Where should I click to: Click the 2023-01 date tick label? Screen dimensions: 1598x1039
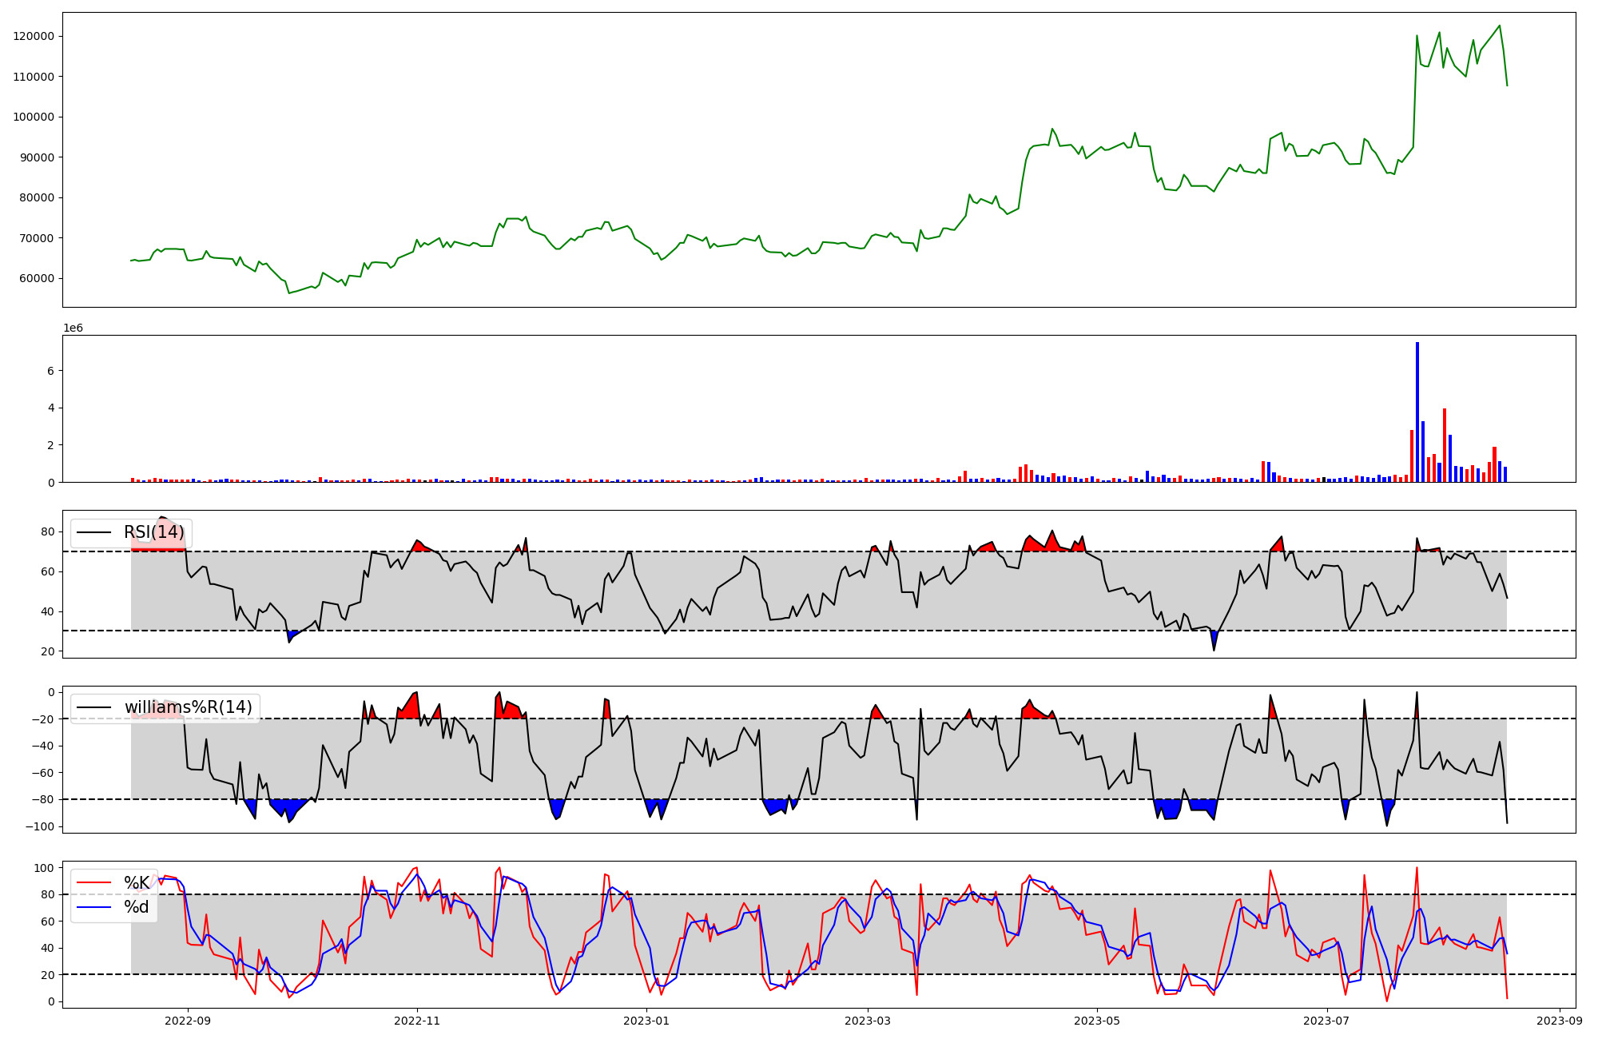point(646,1021)
